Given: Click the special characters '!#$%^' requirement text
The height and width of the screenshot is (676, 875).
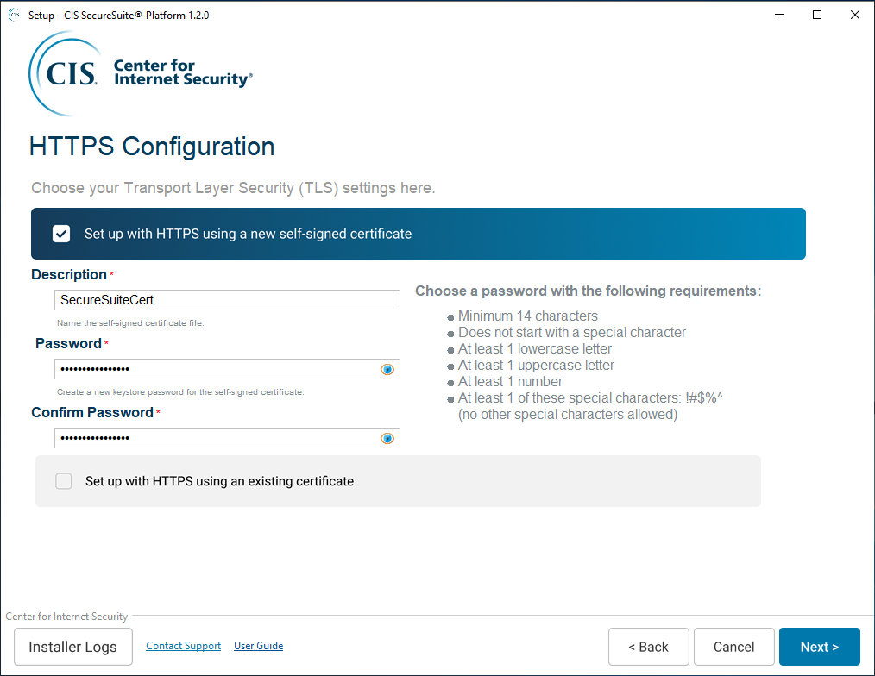Looking at the screenshot, I should tap(590, 398).
